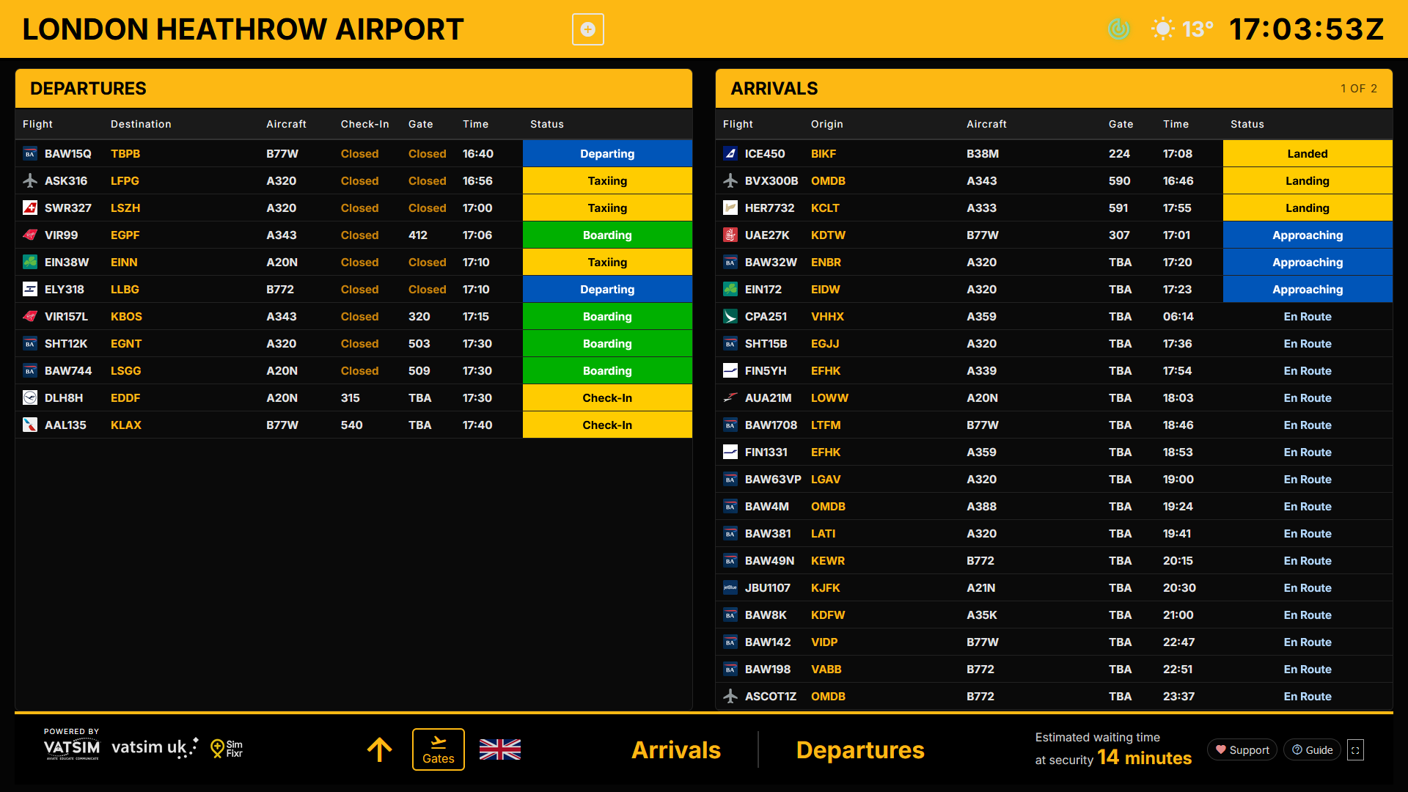
Task: Click the Icelandair icon for ICE450
Action: click(730, 154)
